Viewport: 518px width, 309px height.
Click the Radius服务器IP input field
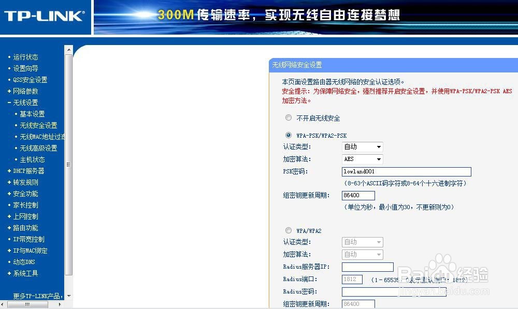point(368,267)
